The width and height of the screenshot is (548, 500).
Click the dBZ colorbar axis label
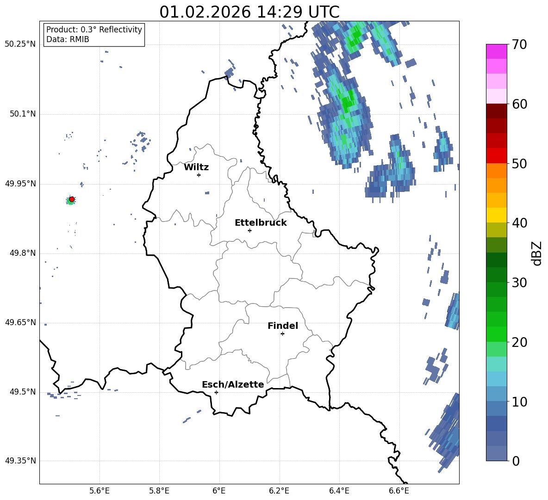coord(537,253)
